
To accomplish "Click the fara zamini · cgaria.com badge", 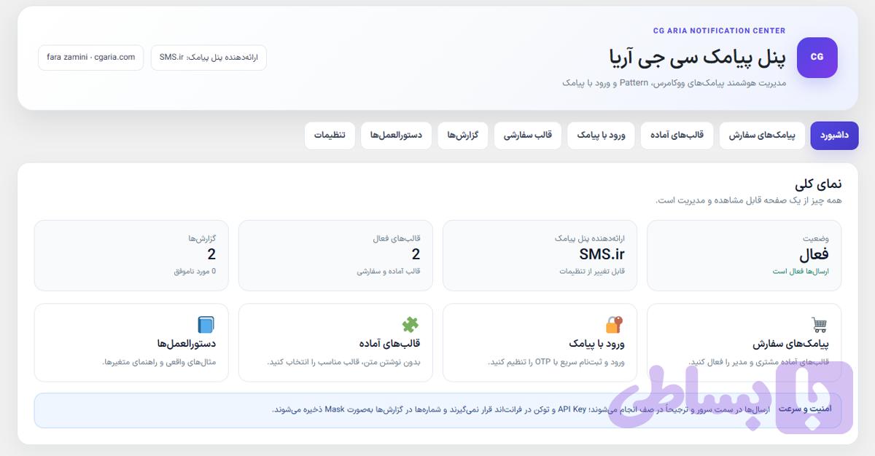I will [90, 58].
